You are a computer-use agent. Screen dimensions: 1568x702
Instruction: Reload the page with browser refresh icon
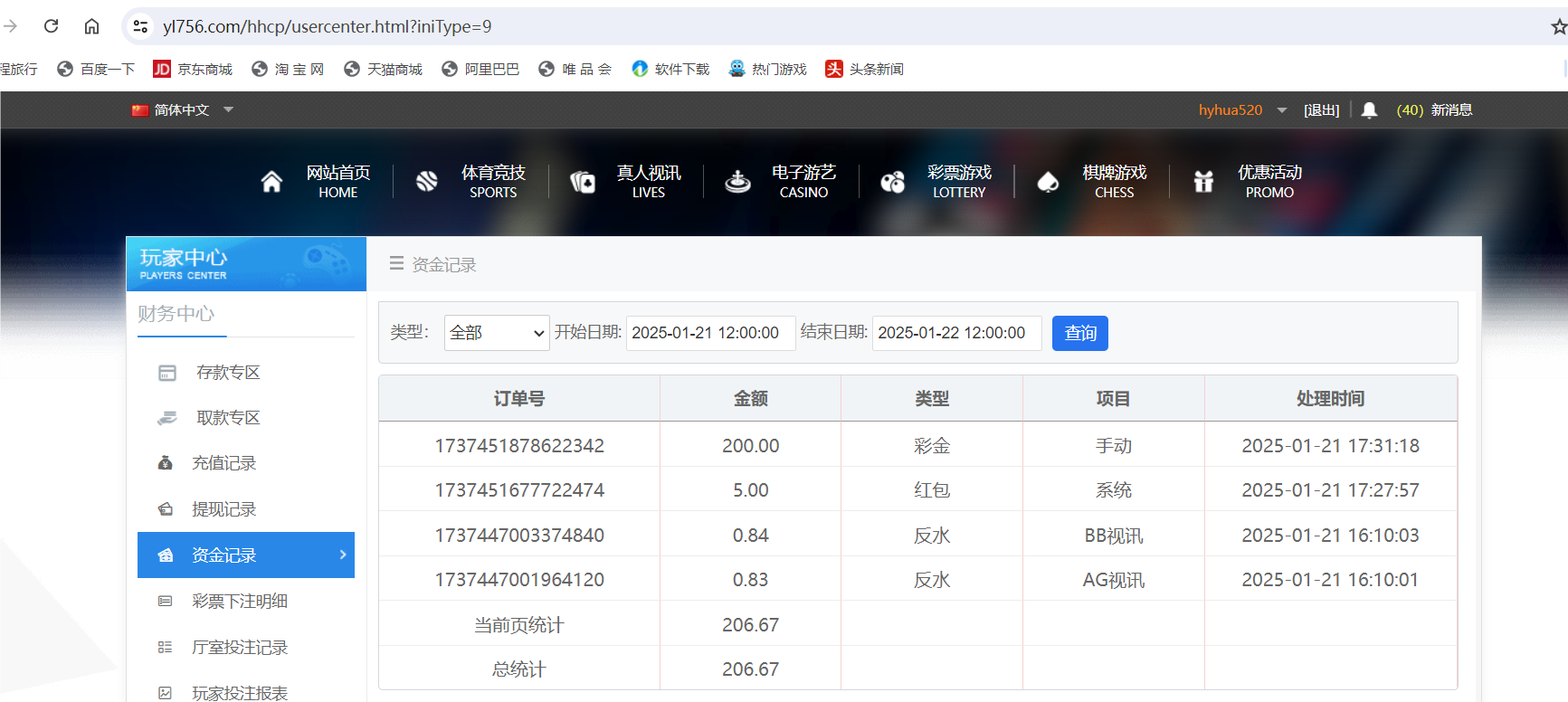[52, 26]
